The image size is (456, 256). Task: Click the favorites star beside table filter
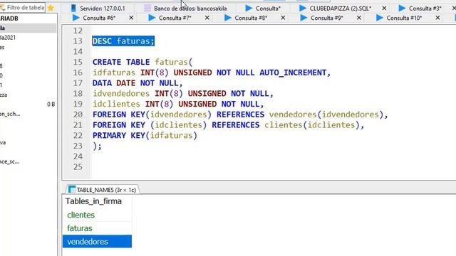51,8
